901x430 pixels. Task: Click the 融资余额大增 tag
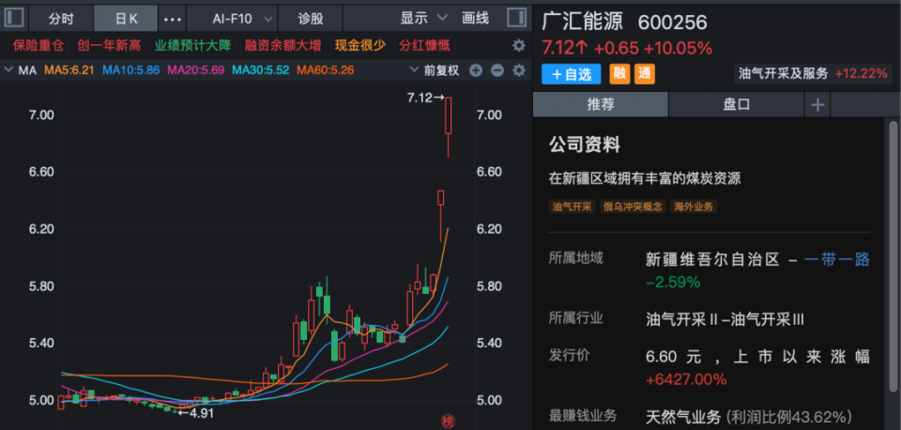tap(283, 45)
